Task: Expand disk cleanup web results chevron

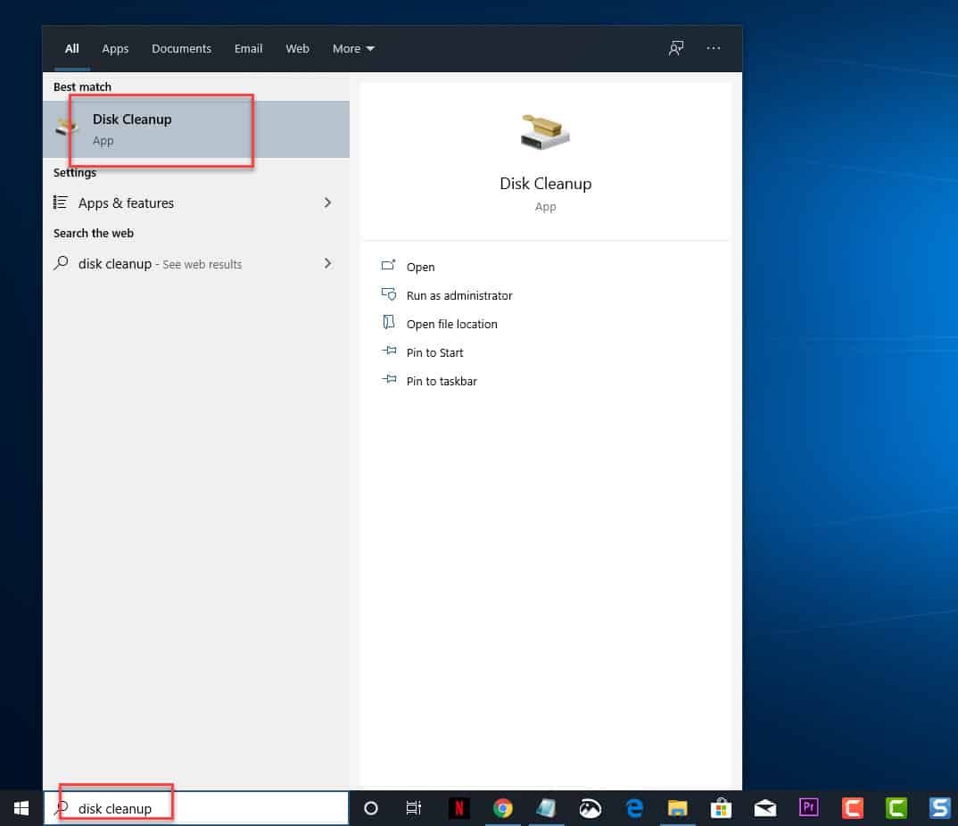Action: tap(328, 263)
